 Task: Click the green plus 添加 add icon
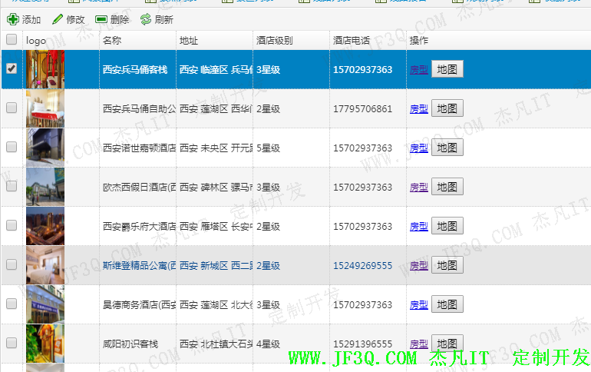click(13, 19)
